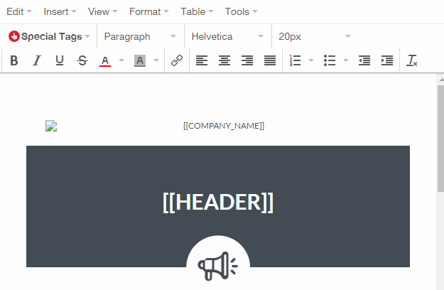Viewport: 444px width, 290px height.
Task: Toggle underline formatting
Action: click(60, 60)
